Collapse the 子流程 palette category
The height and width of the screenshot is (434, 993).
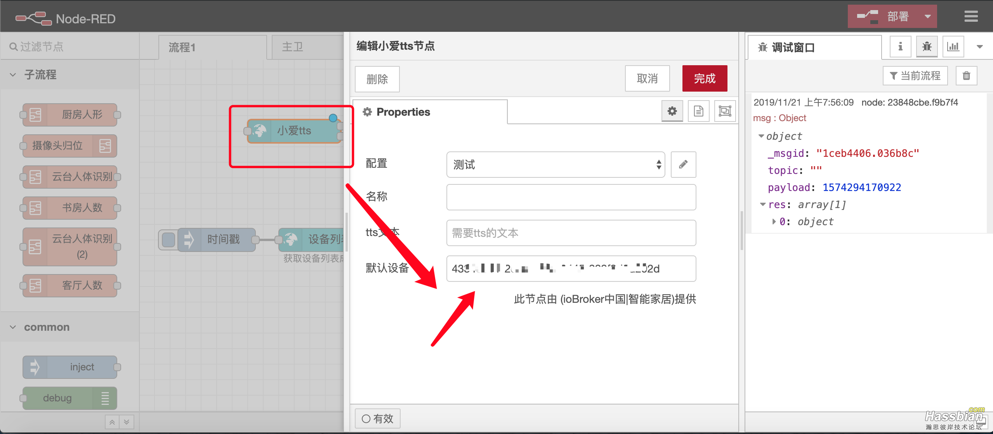pos(13,75)
